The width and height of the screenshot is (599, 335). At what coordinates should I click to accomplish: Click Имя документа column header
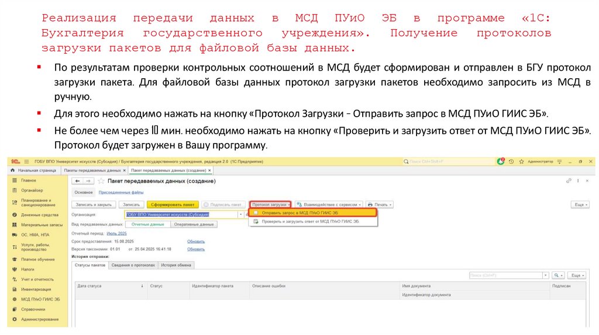(475, 286)
